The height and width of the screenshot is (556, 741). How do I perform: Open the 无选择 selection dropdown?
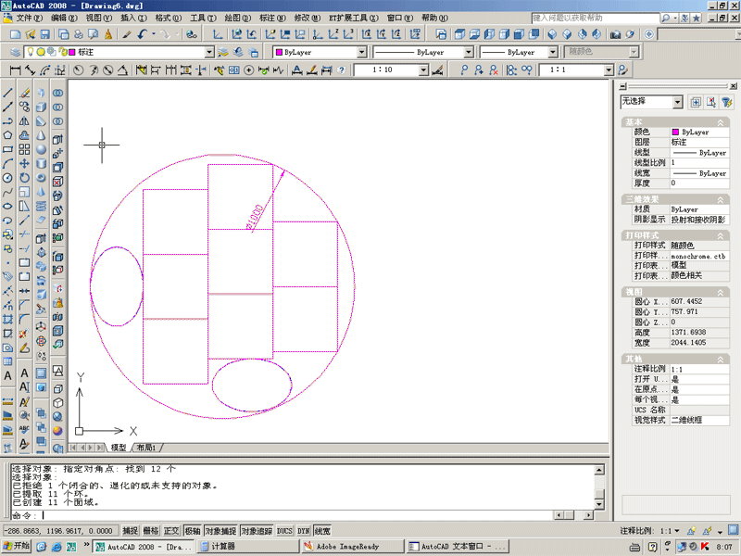[678, 102]
